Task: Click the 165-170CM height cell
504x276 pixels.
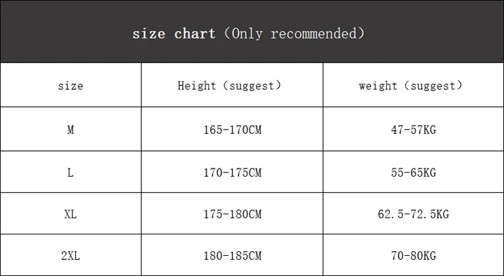Action: point(232,130)
